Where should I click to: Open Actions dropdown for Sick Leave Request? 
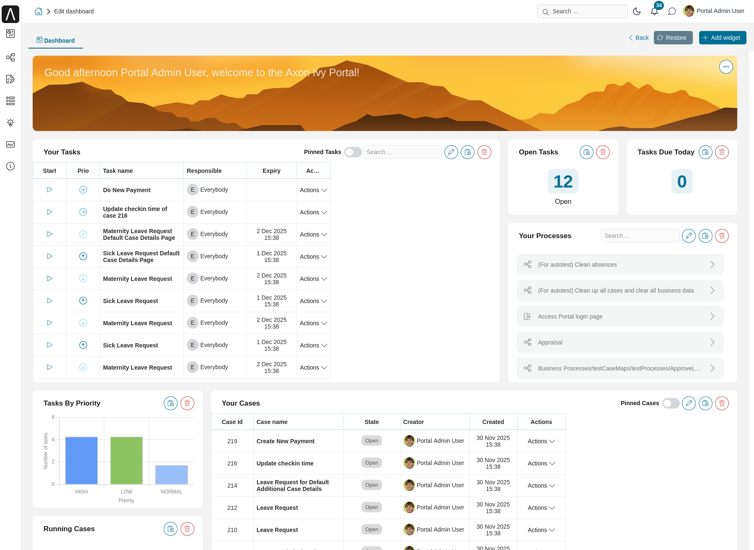[313, 301]
